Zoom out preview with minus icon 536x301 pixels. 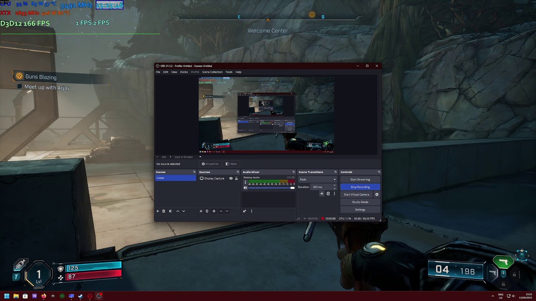(x=158, y=157)
